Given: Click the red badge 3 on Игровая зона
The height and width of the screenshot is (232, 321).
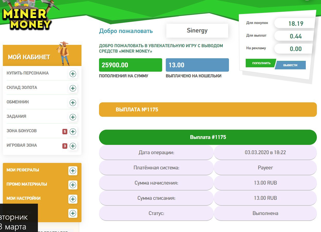Looking at the screenshot, I should [65, 146].
